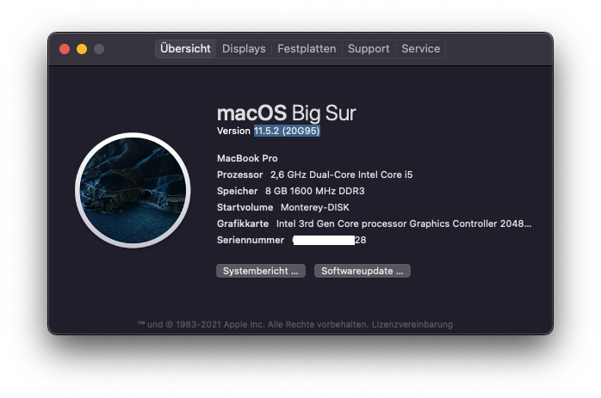
Task: Click the redacted serial number value
Action: coord(329,240)
